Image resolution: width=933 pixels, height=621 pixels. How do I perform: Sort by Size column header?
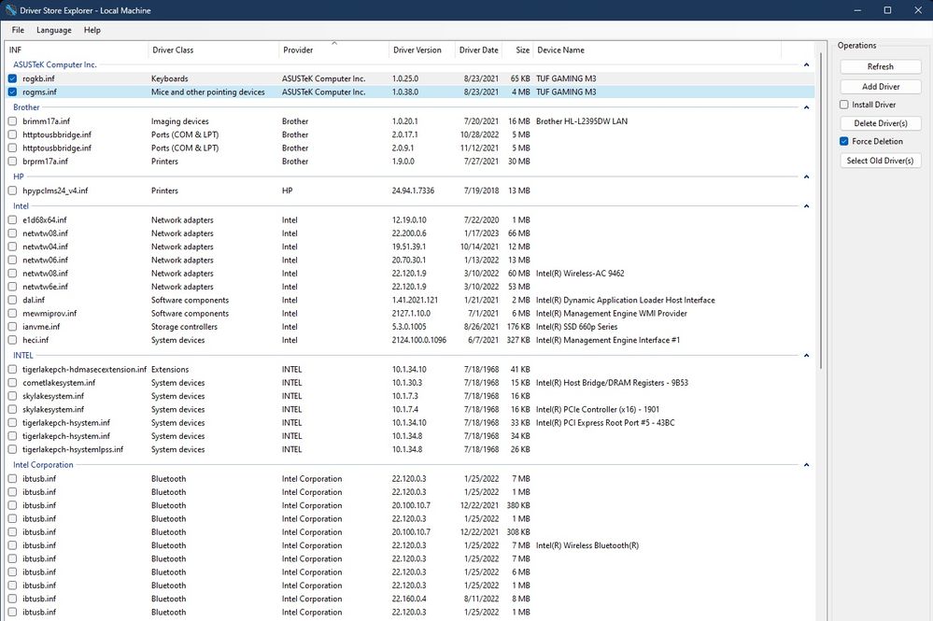tap(517, 50)
